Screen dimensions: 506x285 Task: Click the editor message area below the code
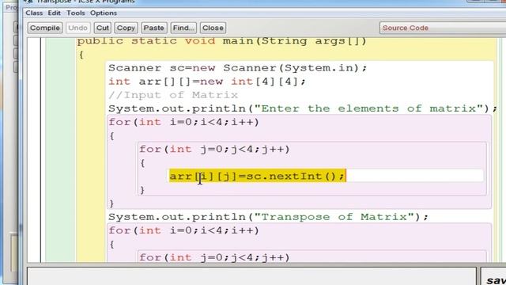[x=251, y=276]
